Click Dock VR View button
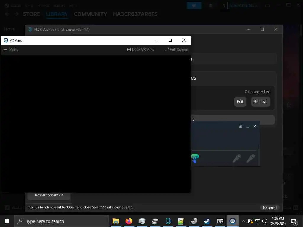 [x=141, y=50]
